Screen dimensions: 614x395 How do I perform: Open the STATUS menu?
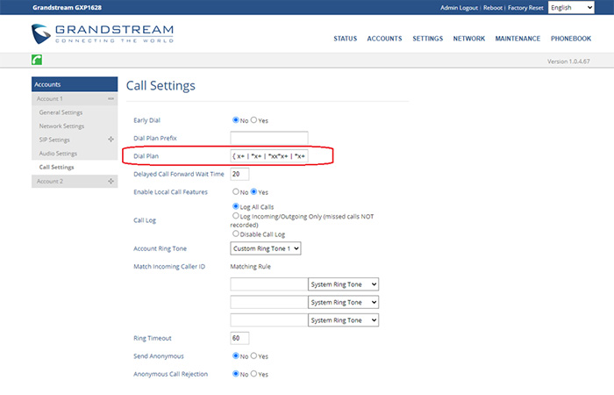pos(345,39)
